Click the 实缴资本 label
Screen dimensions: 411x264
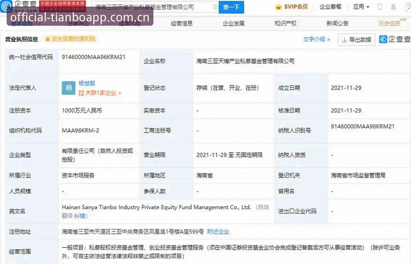pyautogui.click(x=154, y=111)
